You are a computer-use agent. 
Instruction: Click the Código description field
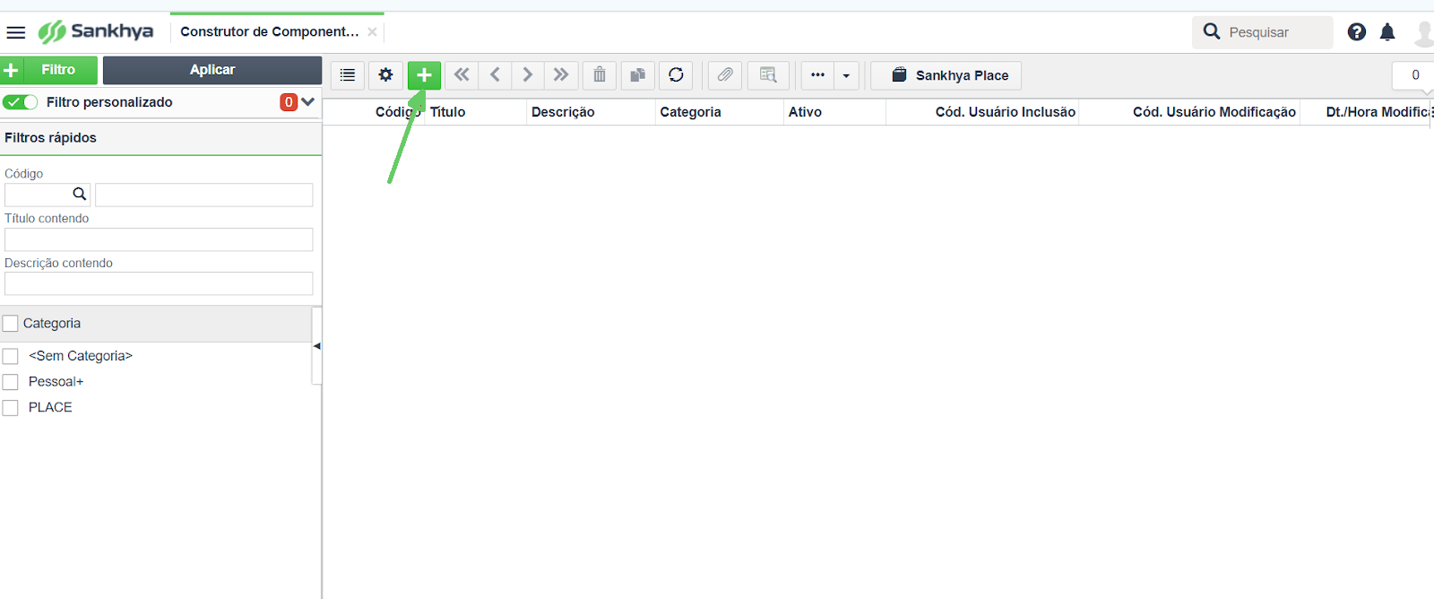(x=204, y=195)
